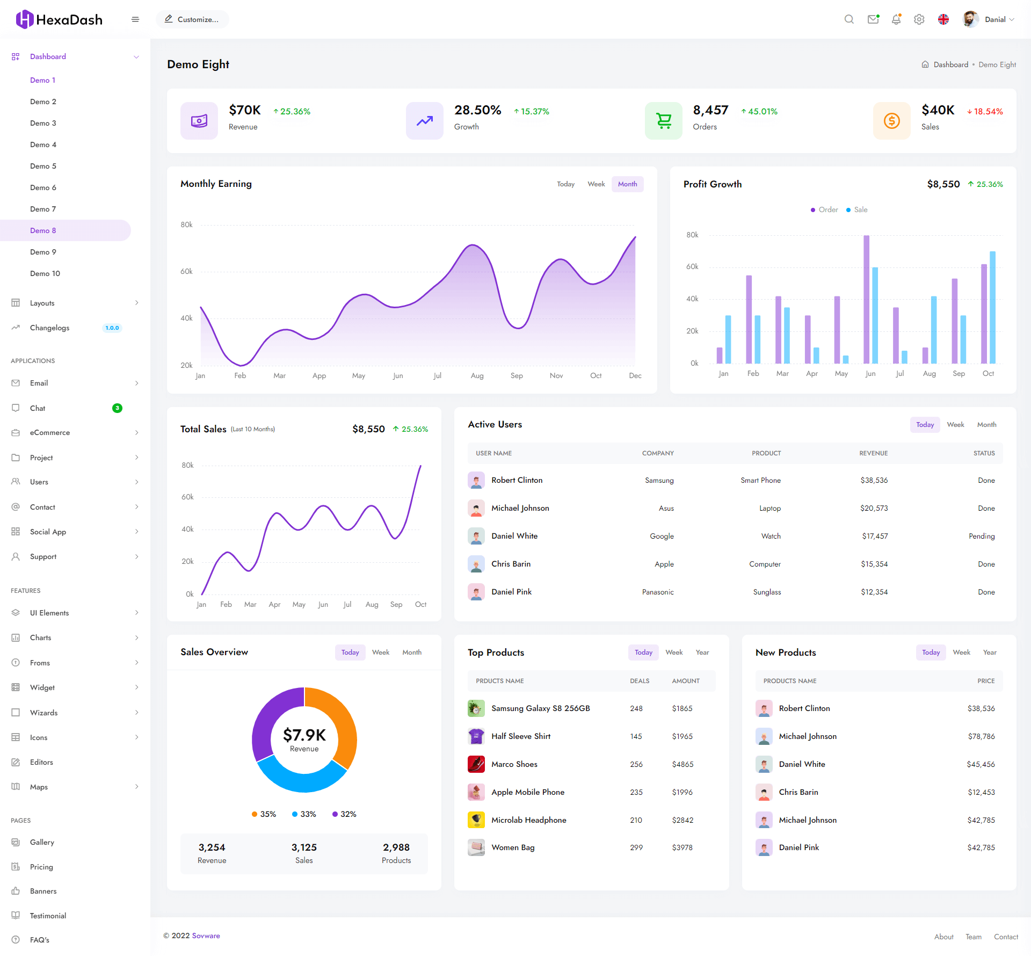Open the mail envelope icon in header
1031x957 pixels.
click(x=873, y=19)
